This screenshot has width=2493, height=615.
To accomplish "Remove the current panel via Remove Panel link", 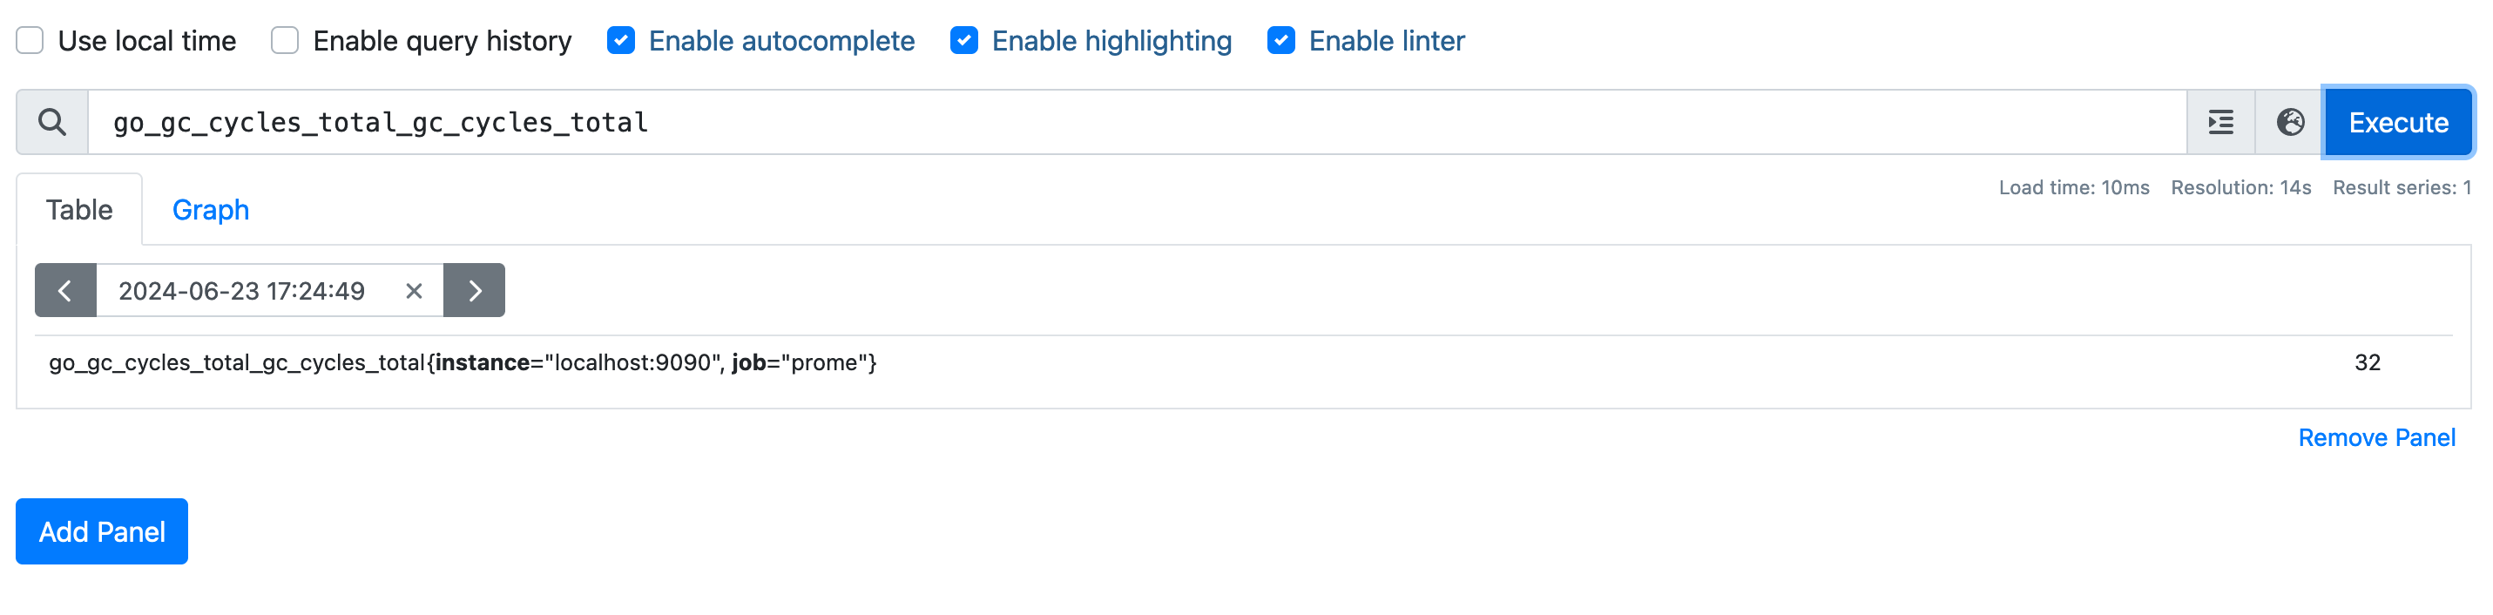I will pyautogui.click(x=2378, y=436).
